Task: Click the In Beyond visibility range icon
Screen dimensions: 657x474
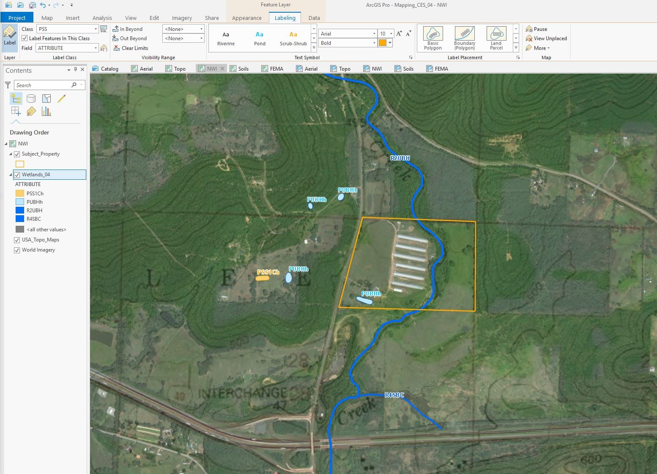Action: click(115, 29)
